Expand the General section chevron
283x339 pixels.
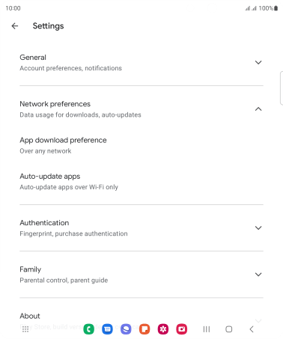tap(258, 62)
